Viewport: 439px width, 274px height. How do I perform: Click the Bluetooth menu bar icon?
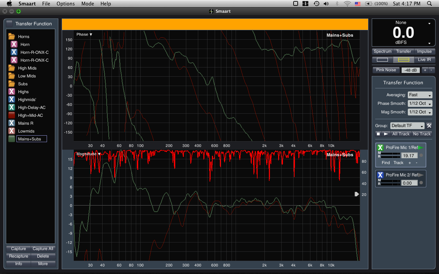[x=337, y=4]
